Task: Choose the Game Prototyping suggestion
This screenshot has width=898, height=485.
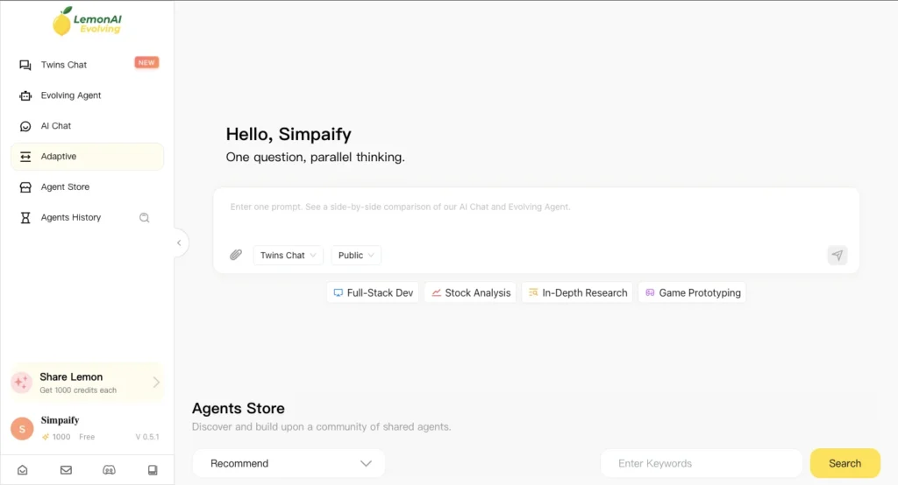Action: [693, 292]
